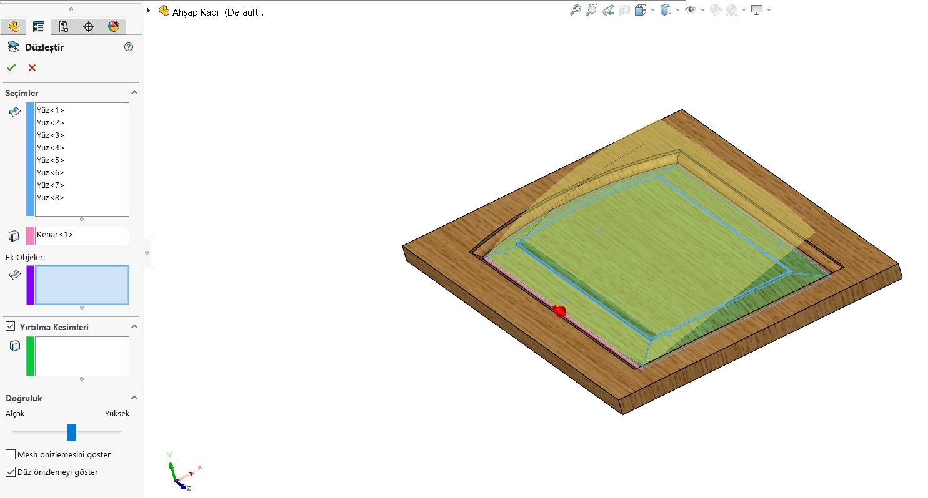Click the Düzleştir feature icon
Viewport: 928px width, 498px height.
point(13,47)
